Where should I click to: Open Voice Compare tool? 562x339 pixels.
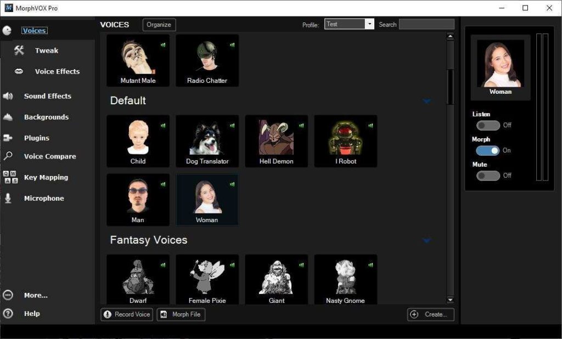pos(49,156)
